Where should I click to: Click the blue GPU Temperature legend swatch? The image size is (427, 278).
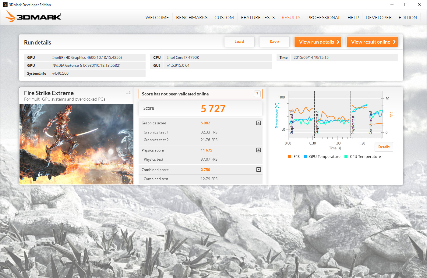click(x=305, y=157)
